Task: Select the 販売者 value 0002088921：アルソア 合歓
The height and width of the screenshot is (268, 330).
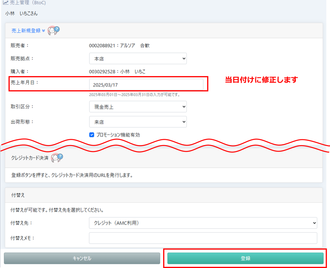Action: 119,45
